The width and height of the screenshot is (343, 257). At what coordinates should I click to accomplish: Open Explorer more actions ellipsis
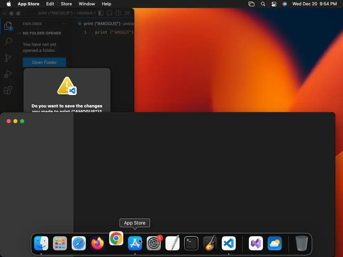65,24
